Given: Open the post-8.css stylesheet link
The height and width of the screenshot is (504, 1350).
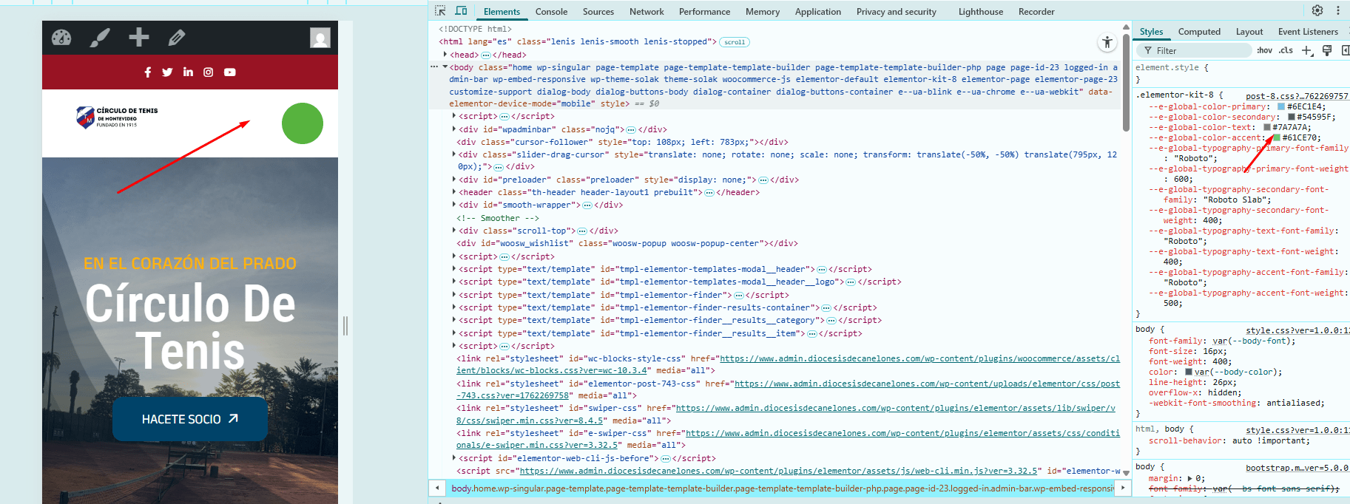Looking at the screenshot, I should (x=1296, y=96).
